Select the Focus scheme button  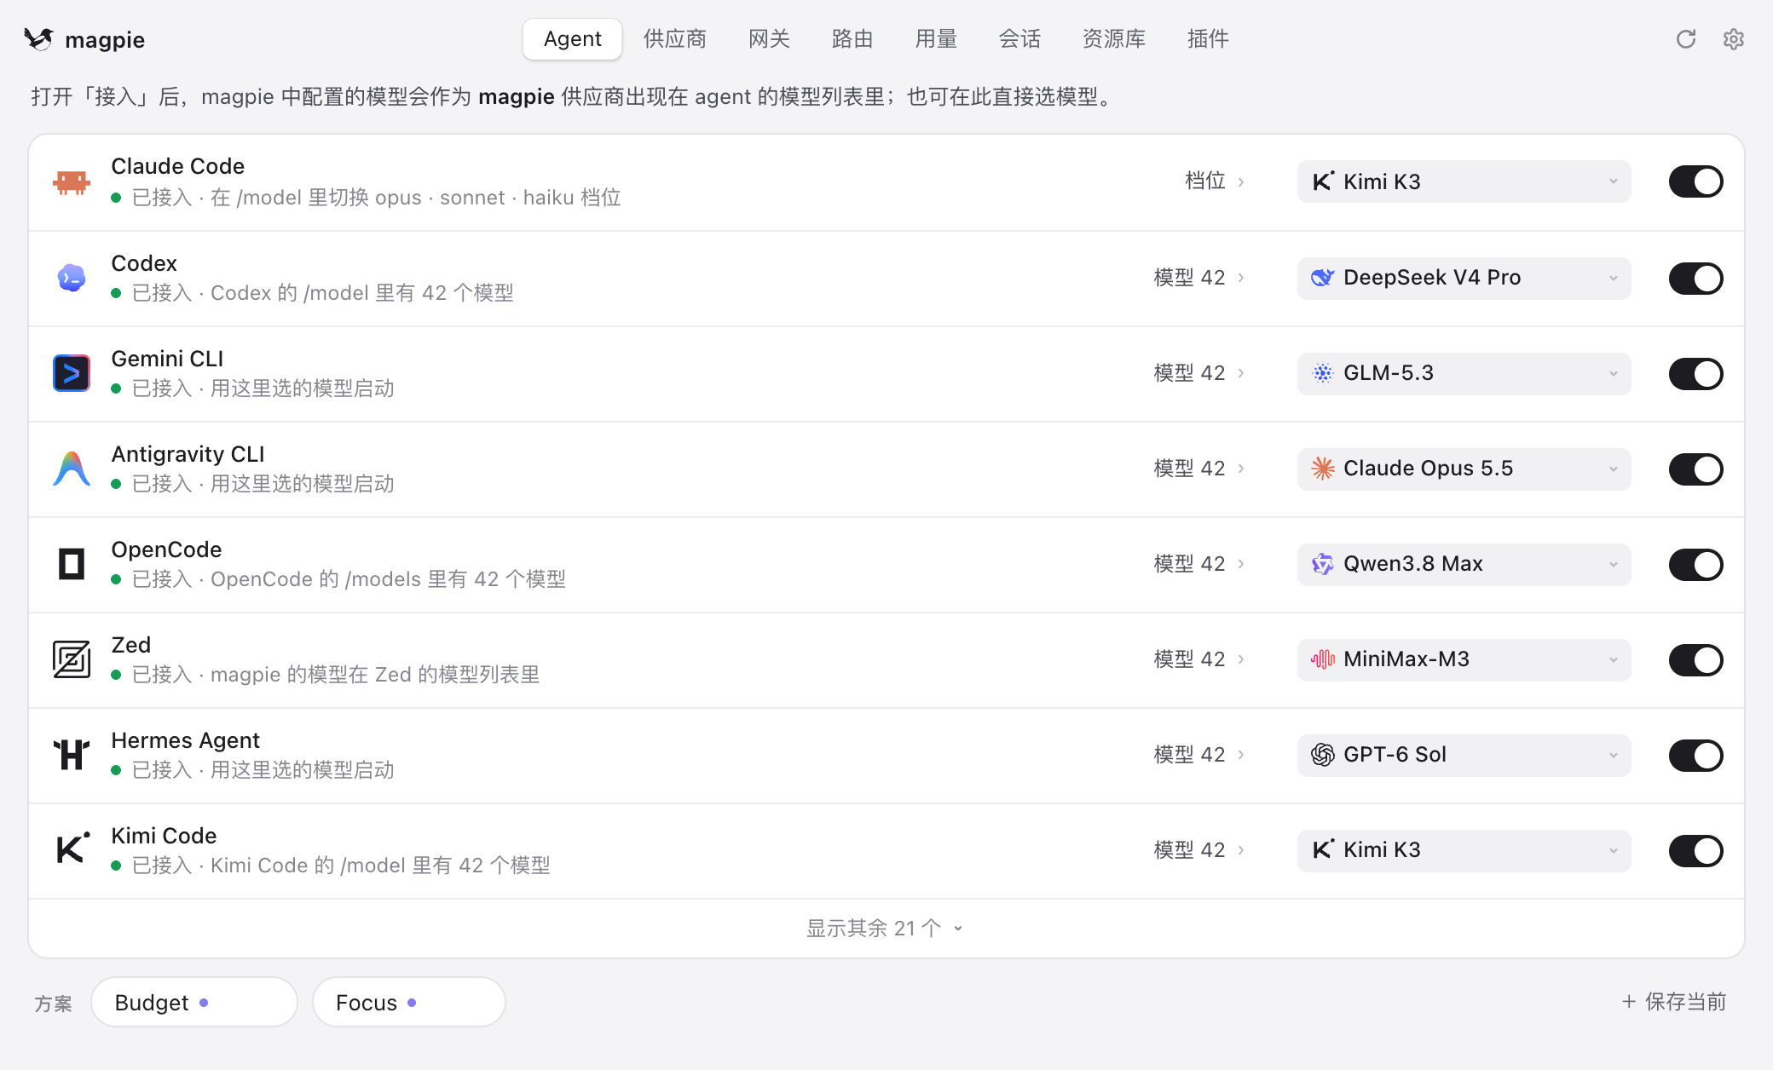point(409,1002)
